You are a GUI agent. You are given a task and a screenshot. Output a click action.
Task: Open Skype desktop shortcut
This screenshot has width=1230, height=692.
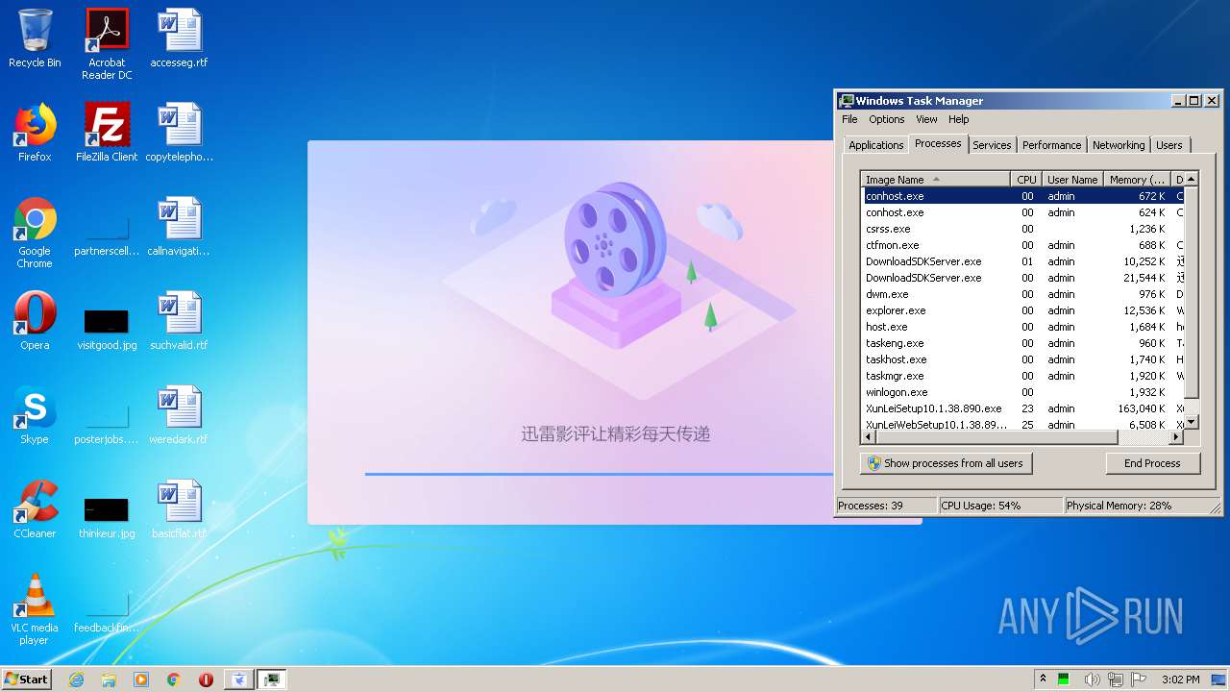click(x=35, y=415)
